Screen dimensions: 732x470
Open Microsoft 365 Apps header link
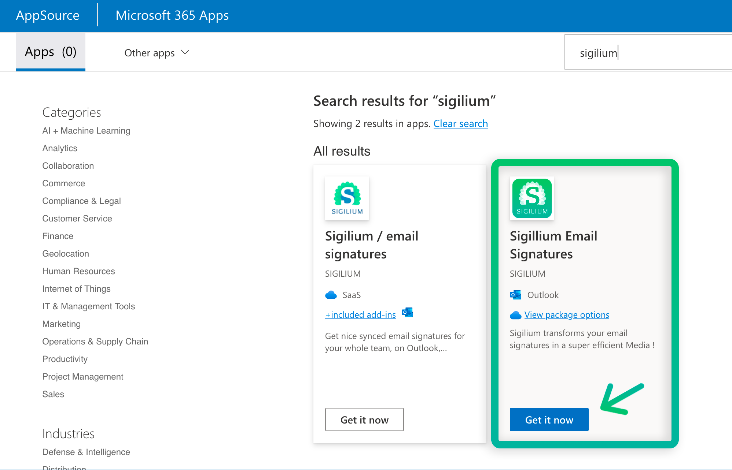172,15
